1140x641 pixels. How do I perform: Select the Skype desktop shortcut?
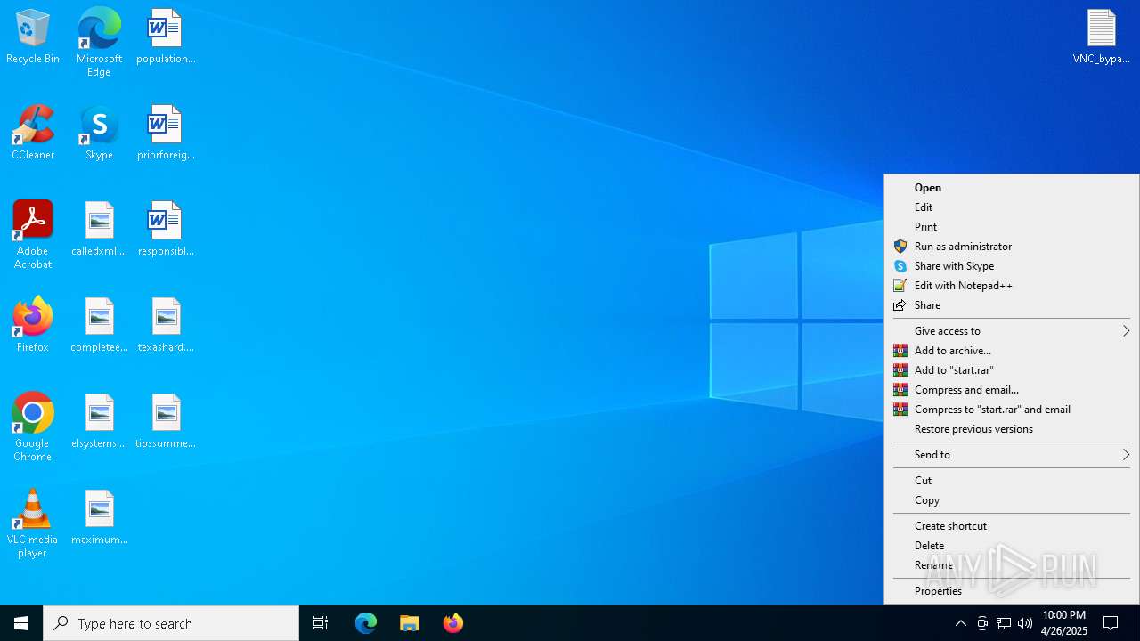coord(99,134)
